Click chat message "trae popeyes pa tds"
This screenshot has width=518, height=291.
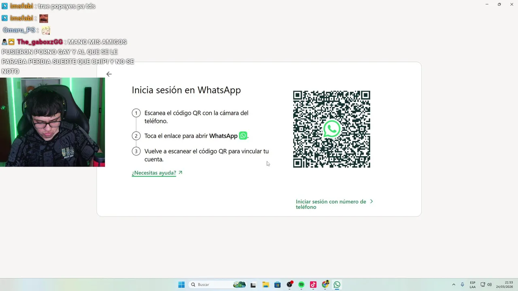point(67,6)
